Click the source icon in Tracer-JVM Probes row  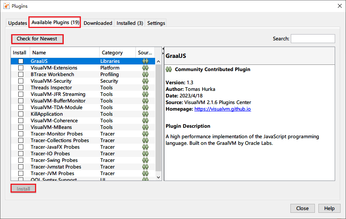145,174
